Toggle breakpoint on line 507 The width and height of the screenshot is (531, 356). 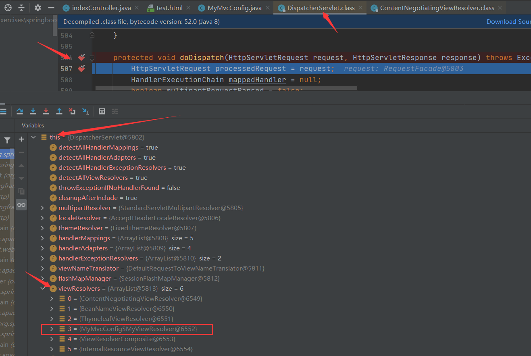point(82,69)
